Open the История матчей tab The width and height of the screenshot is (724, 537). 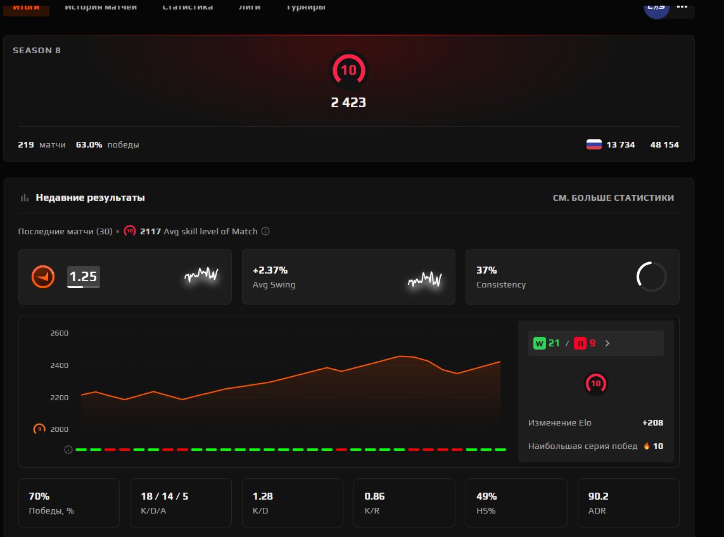click(x=101, y=6)
